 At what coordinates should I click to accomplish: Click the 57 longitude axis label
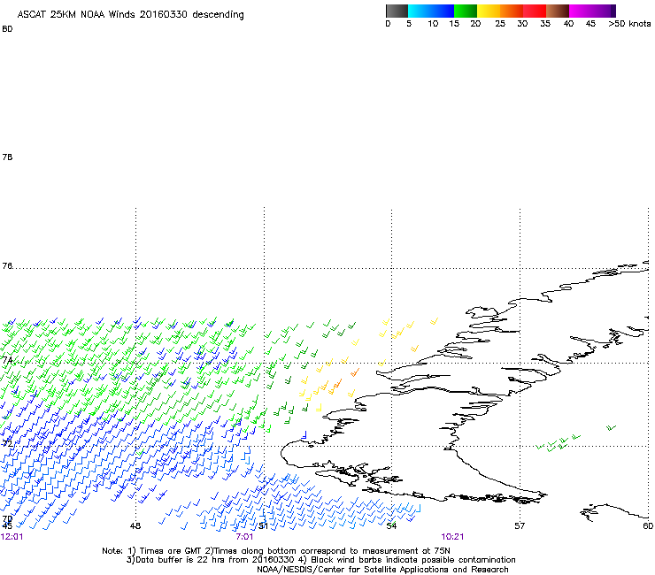click(x=520, y=526)
